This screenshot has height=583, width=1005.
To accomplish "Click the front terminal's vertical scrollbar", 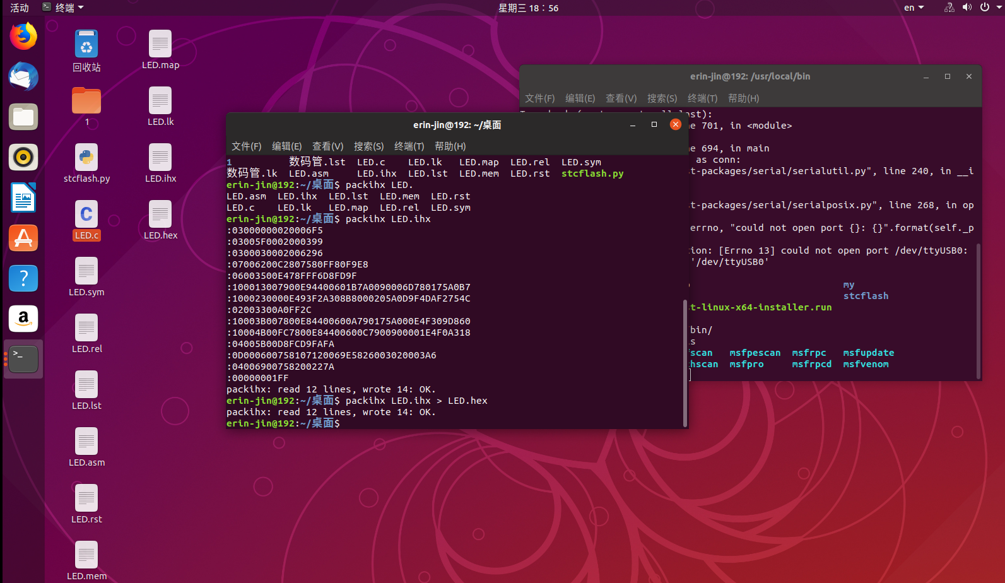I will [x=685, y=363].
